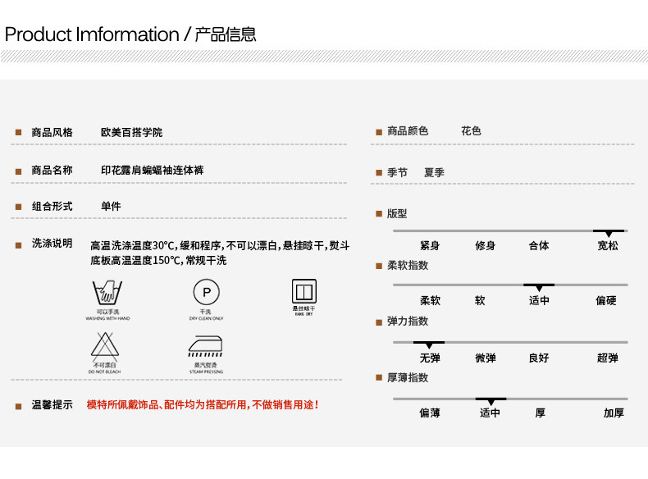The image size is (648, 479).
Task: Click the steam pressing iron icon
Action: (x=205, y=346)
